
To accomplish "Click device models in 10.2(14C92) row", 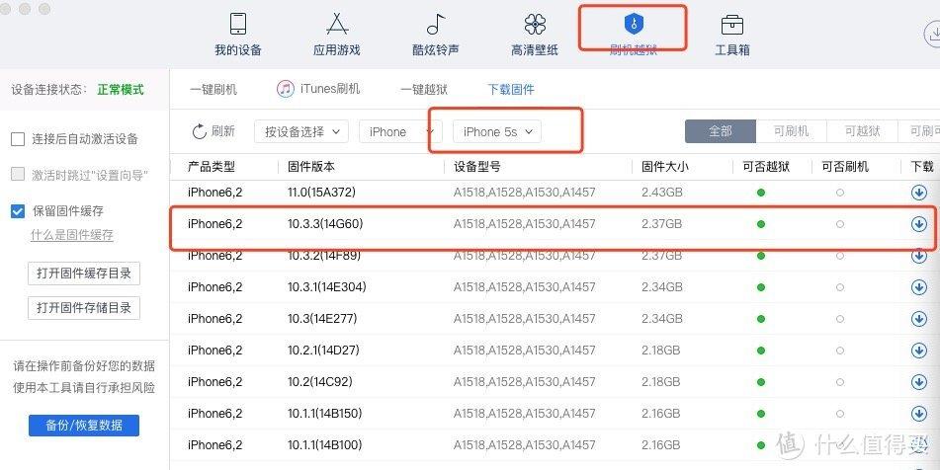I will point(525,382).
